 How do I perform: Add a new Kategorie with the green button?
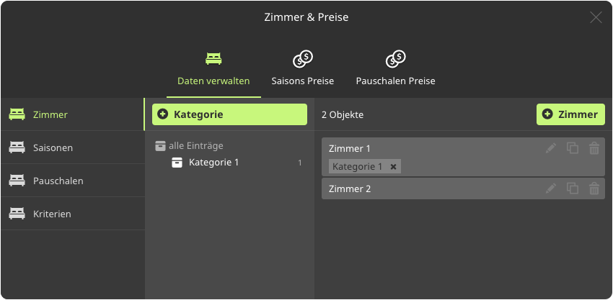pos(229,114)
